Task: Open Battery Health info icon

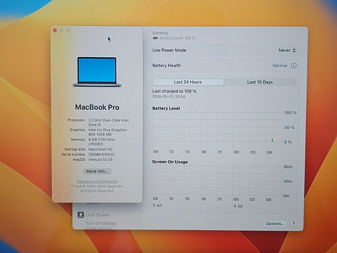Action: pos(294,66)
